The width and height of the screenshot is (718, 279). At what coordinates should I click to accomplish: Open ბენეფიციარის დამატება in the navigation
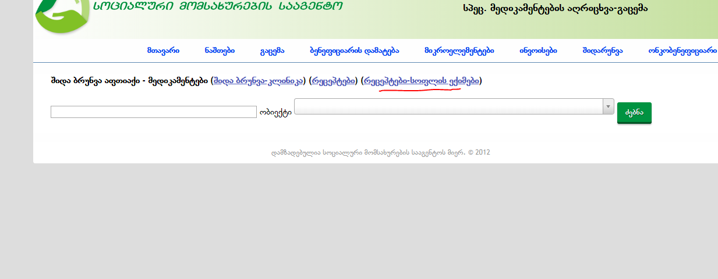[354, 51]
